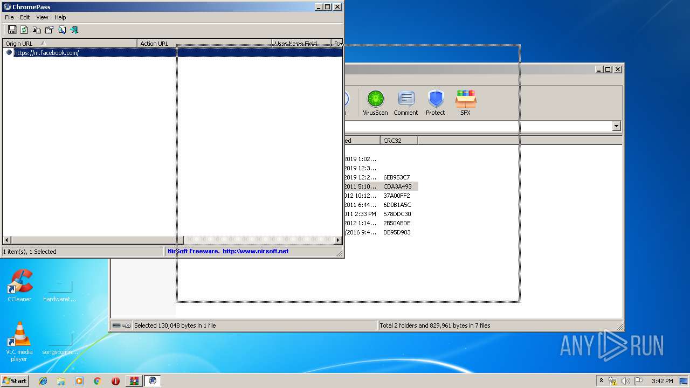
Task: Open the Comment tool in WinRAR
Action: [405, 103]
